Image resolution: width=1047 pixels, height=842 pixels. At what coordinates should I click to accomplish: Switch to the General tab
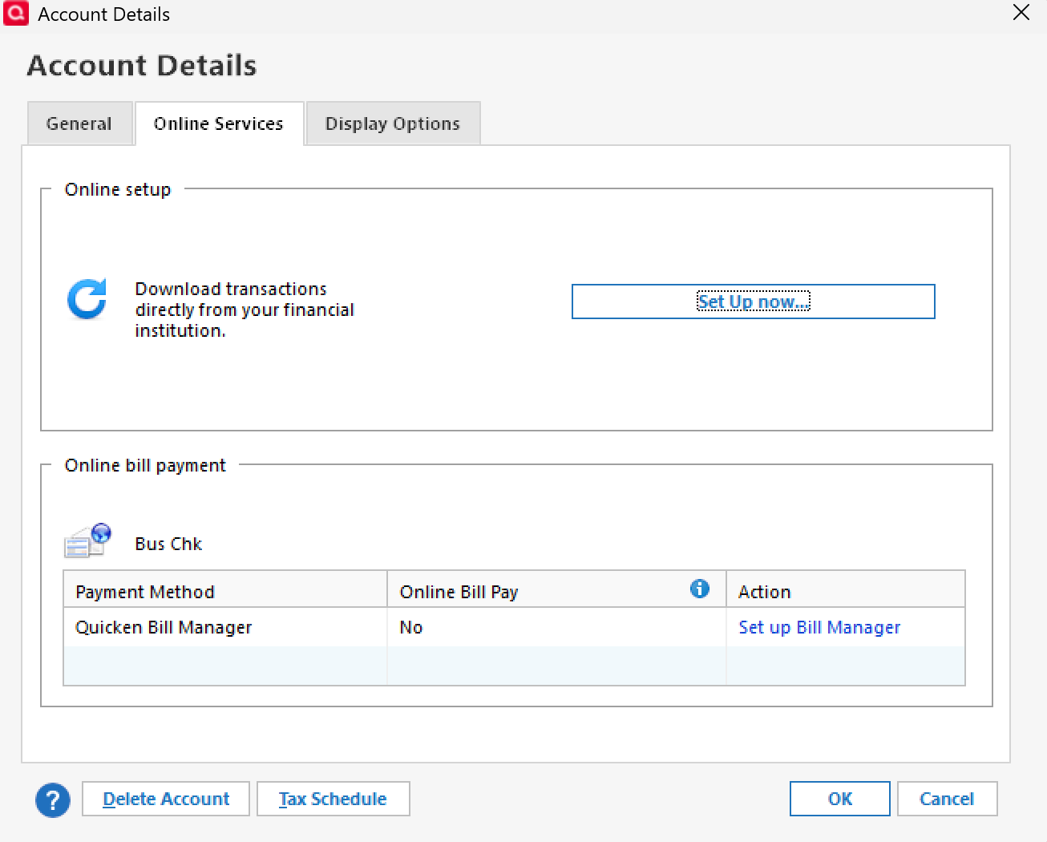tap(79, 123)
